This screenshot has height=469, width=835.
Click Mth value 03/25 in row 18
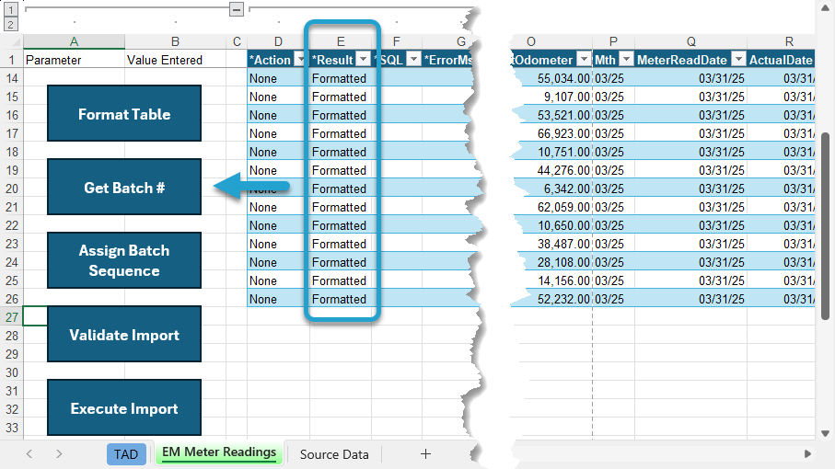click(613, 152)
